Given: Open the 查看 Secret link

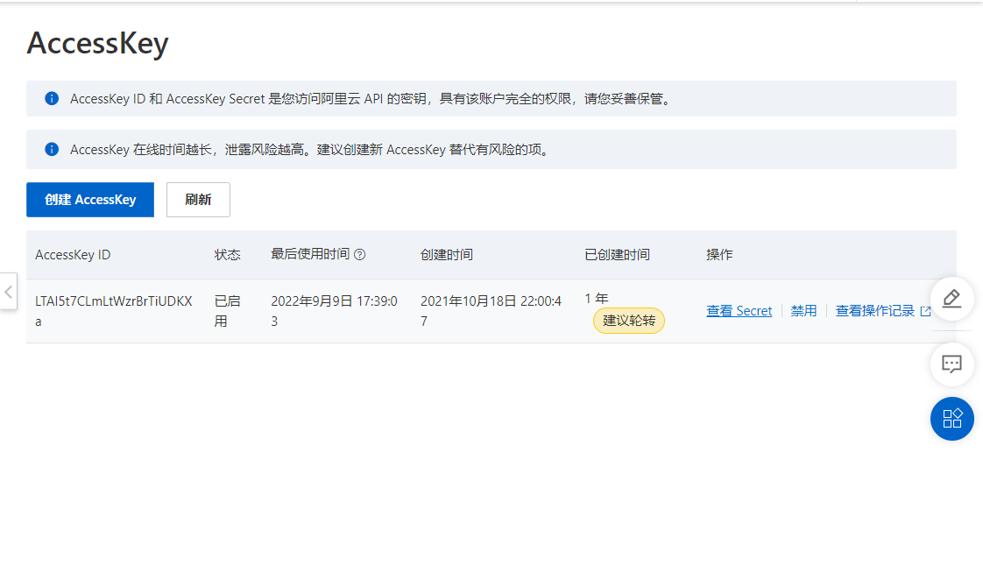Looking at the screenshot, I should 739,311.
